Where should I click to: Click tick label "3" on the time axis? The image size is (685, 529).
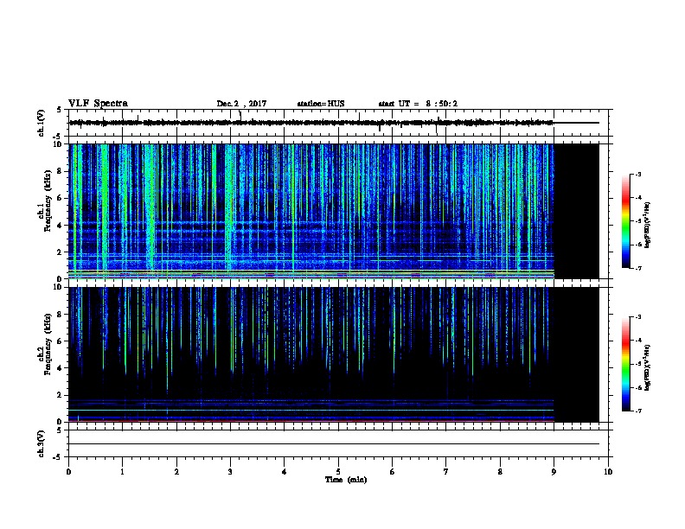(x=230, y=472)
